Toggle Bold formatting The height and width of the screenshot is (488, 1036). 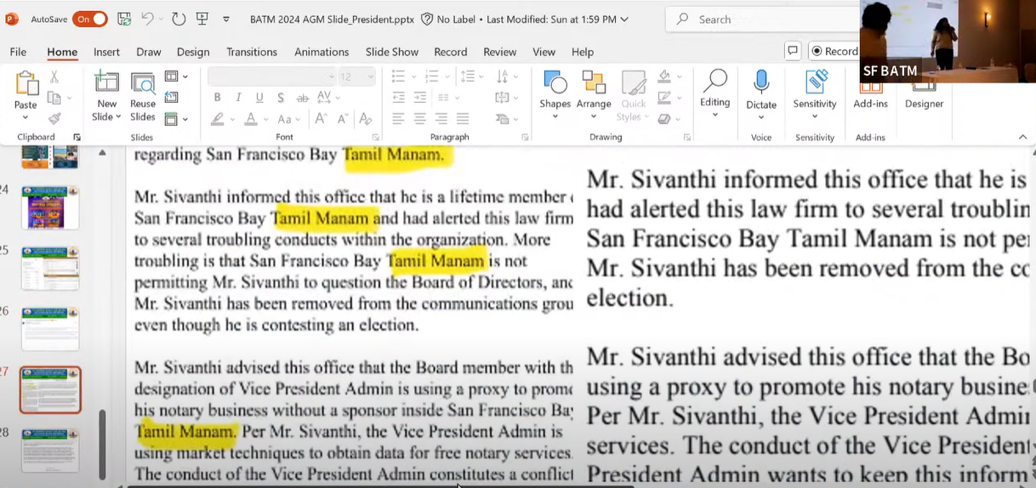point(218,98)
